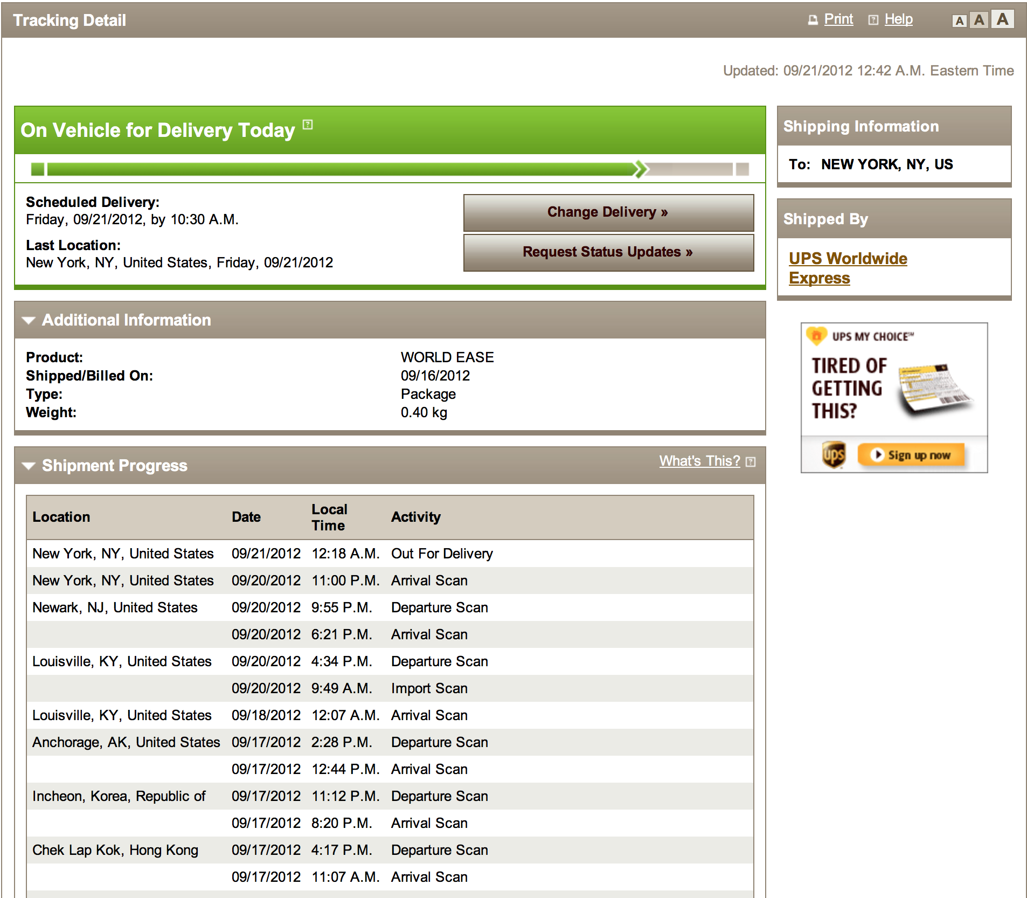The image size is (1027, 898).
Task: Collapse the Shipment Progress section triangle
Action: tap(29, 466)
